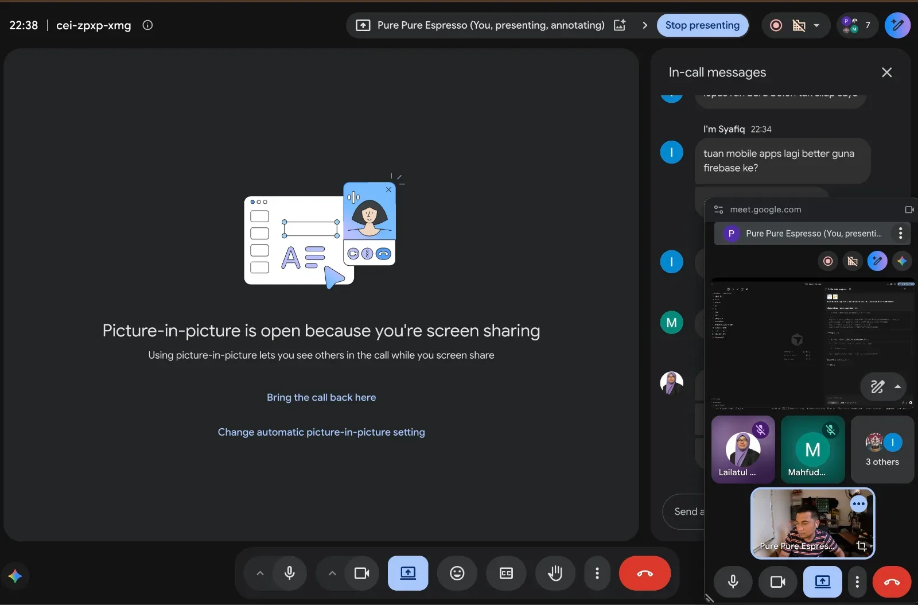Stop presenting the screen
The width and height of the screenshot is (918, 605).
pos(702,25)
